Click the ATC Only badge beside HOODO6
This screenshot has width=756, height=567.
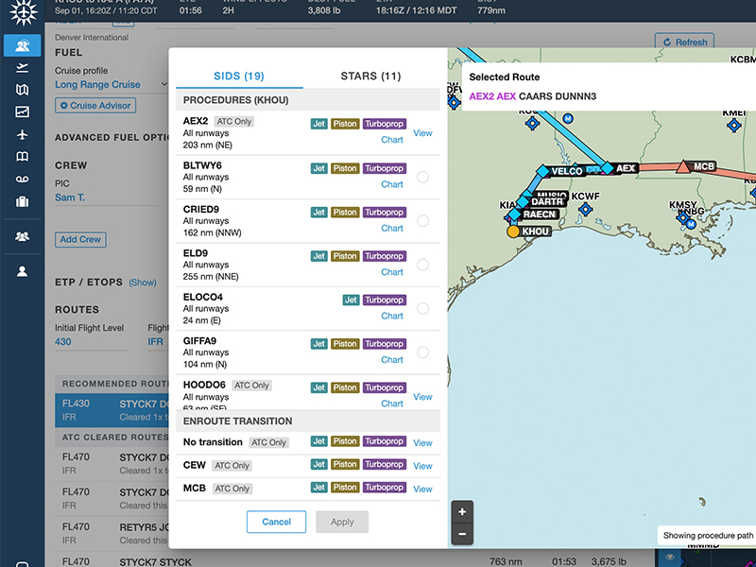tap(251, 386)
